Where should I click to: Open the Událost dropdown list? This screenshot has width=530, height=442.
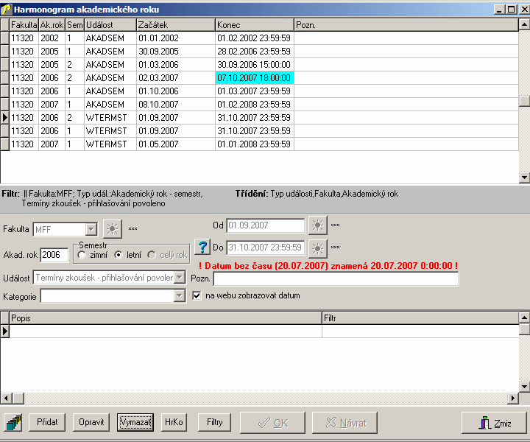coord(179,278)
